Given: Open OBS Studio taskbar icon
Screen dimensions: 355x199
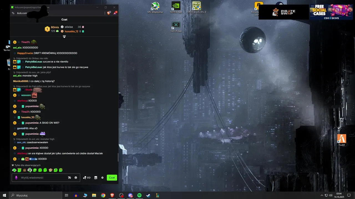Looking at the screenshot, I should [x=121, y=195].
